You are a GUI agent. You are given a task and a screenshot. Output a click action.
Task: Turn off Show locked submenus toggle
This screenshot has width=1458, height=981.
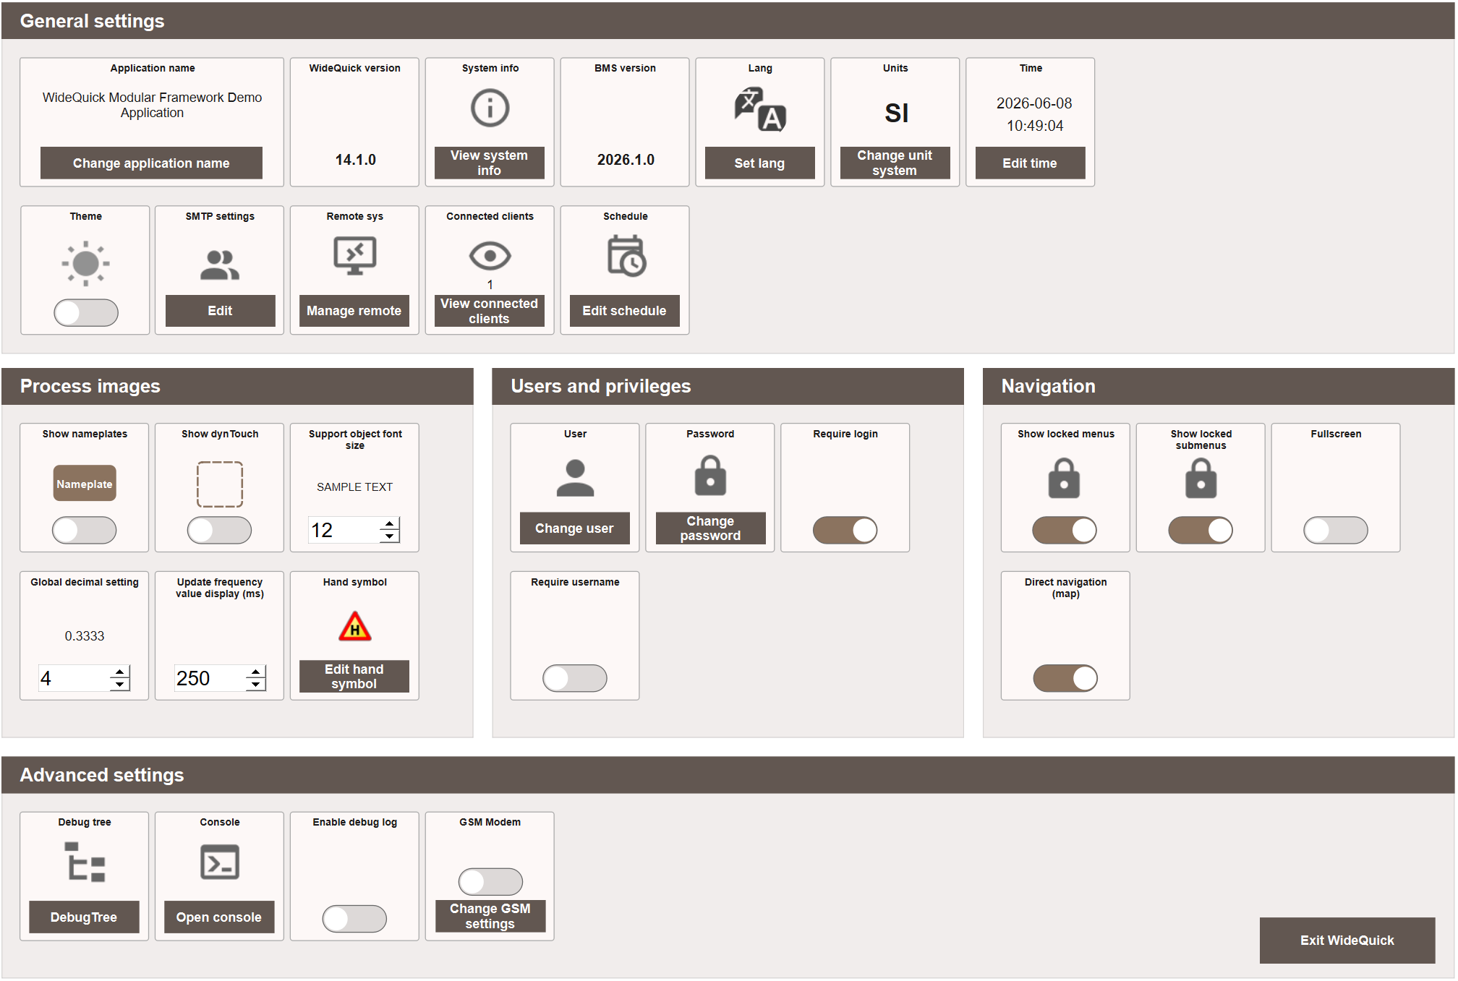[x=1201, y=530]
